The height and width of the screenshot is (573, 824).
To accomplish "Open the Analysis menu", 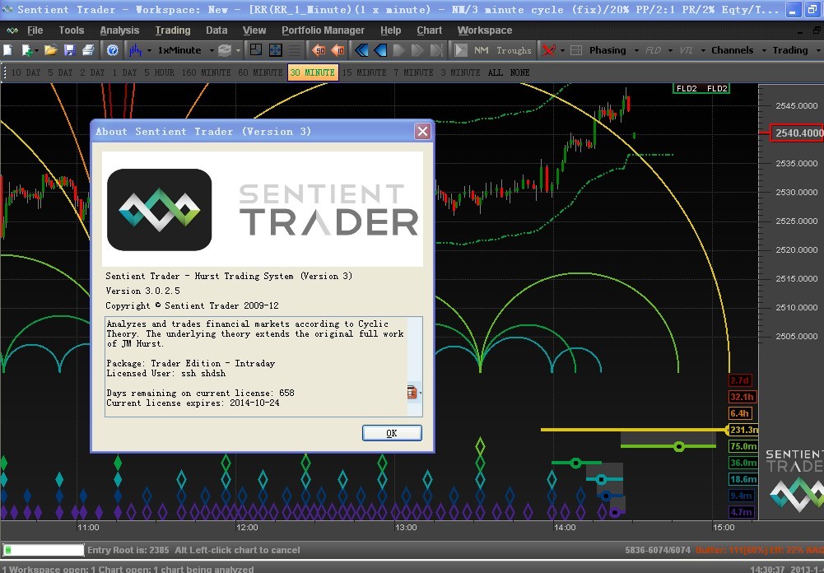I will (x=120, y=30).
